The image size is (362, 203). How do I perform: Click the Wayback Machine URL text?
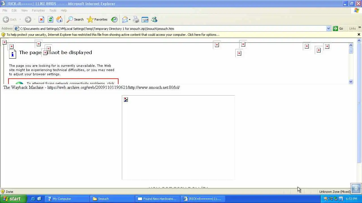[x=113, y=87]
